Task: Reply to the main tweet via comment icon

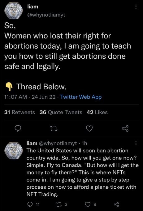Action: pos(18,128)
